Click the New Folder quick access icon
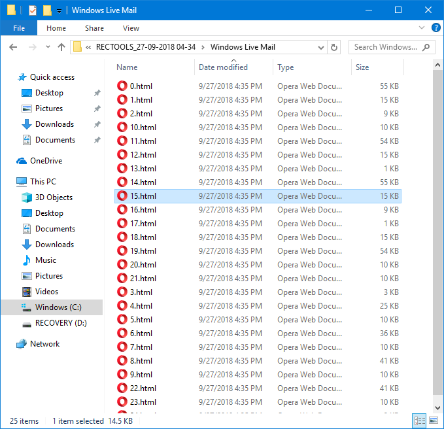This screenshot has width=444, height=429. [47, 10]
